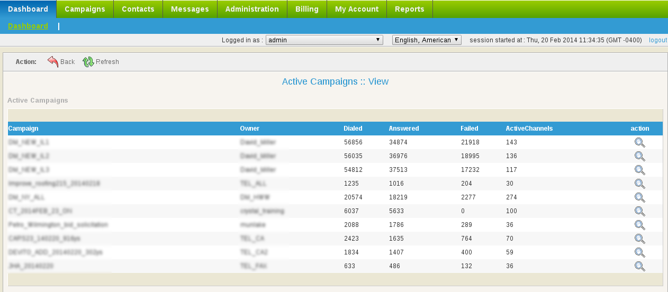668x292 pixels.
Task: Inspect campaign row with 1235 dialed
Action: coord(639,184)
